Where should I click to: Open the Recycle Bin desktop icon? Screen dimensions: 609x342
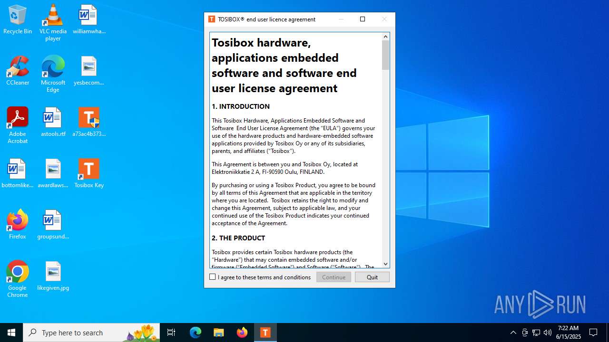[18, 20]
